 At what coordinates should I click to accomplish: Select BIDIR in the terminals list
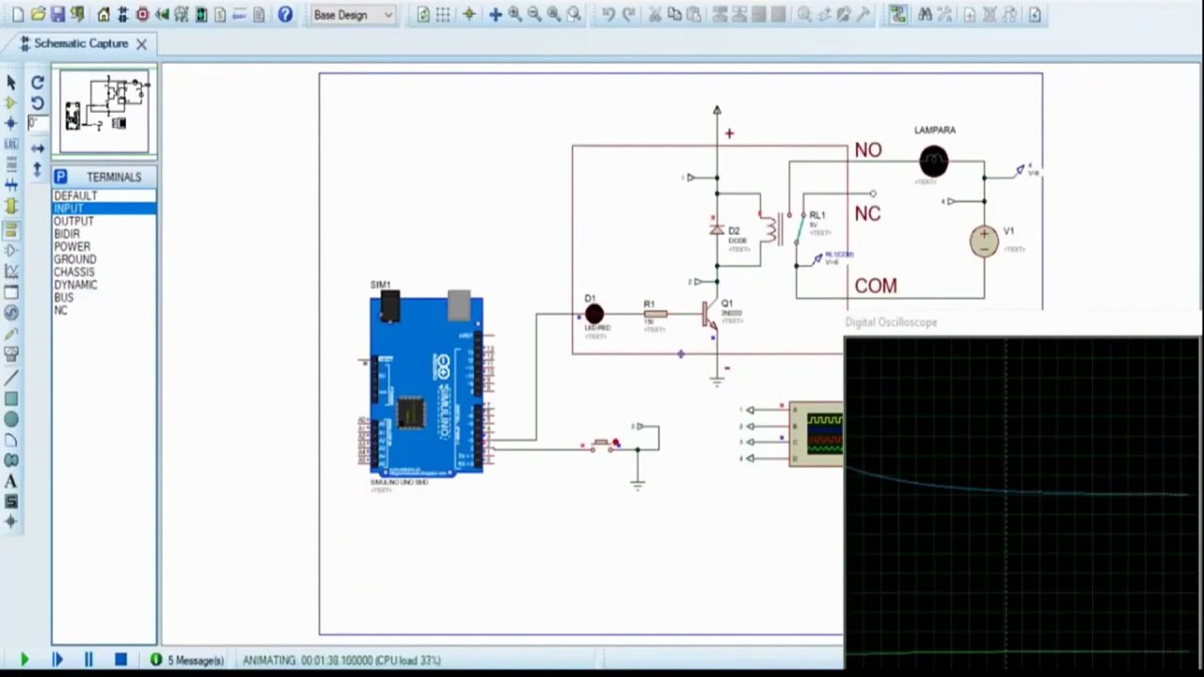pos(67,234)
